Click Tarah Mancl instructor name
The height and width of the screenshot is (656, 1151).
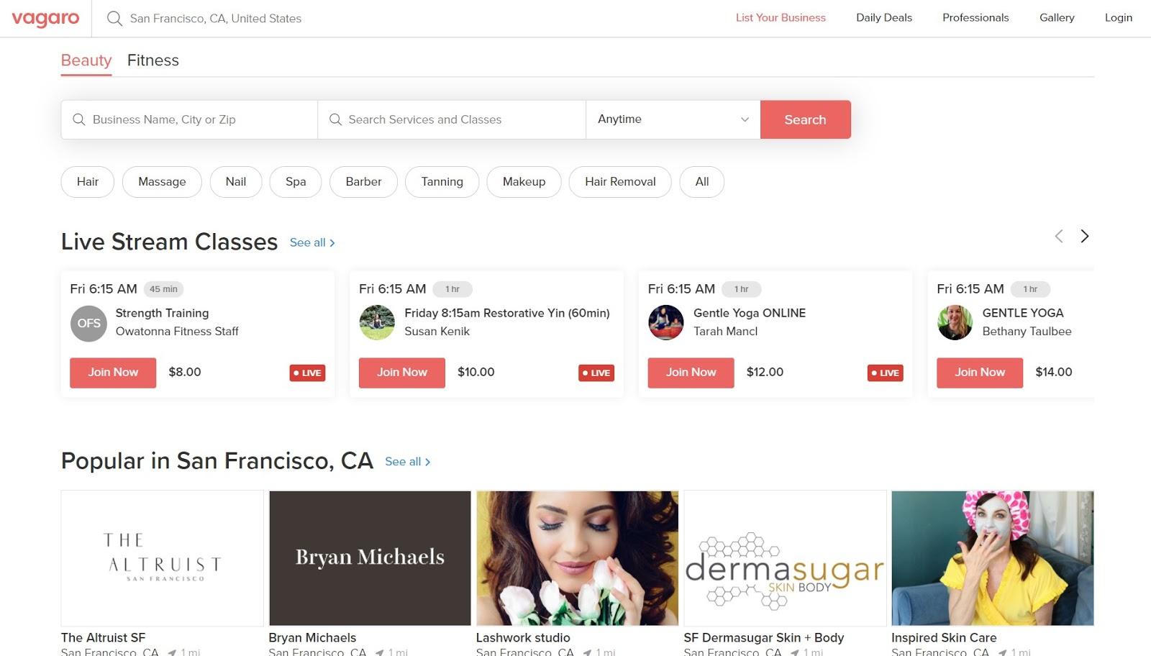[725, 332]
